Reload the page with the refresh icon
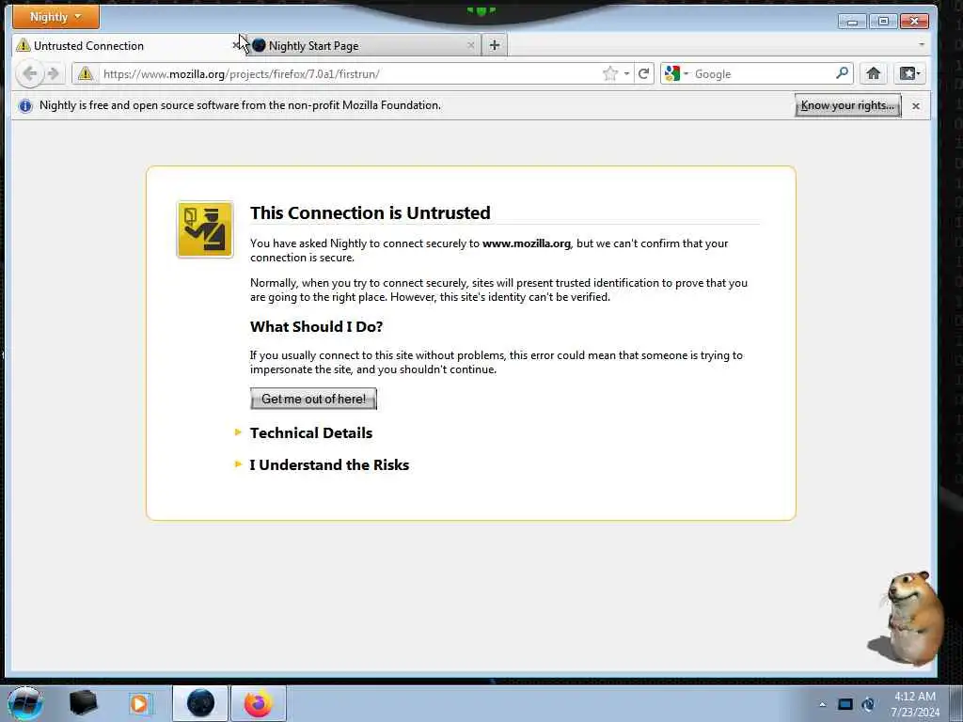963x722 pixels. tap(643, 73)
